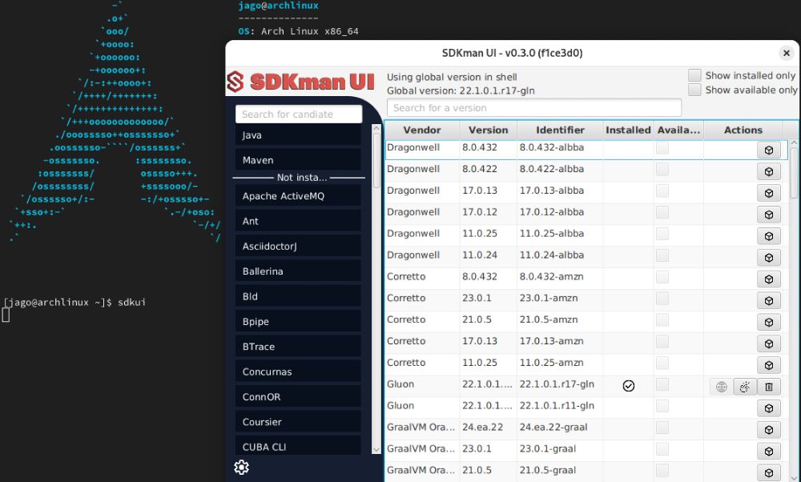
Task: Install Gluon 22.1.0.1.r11 via its action icon
Action: coord(767,408)
